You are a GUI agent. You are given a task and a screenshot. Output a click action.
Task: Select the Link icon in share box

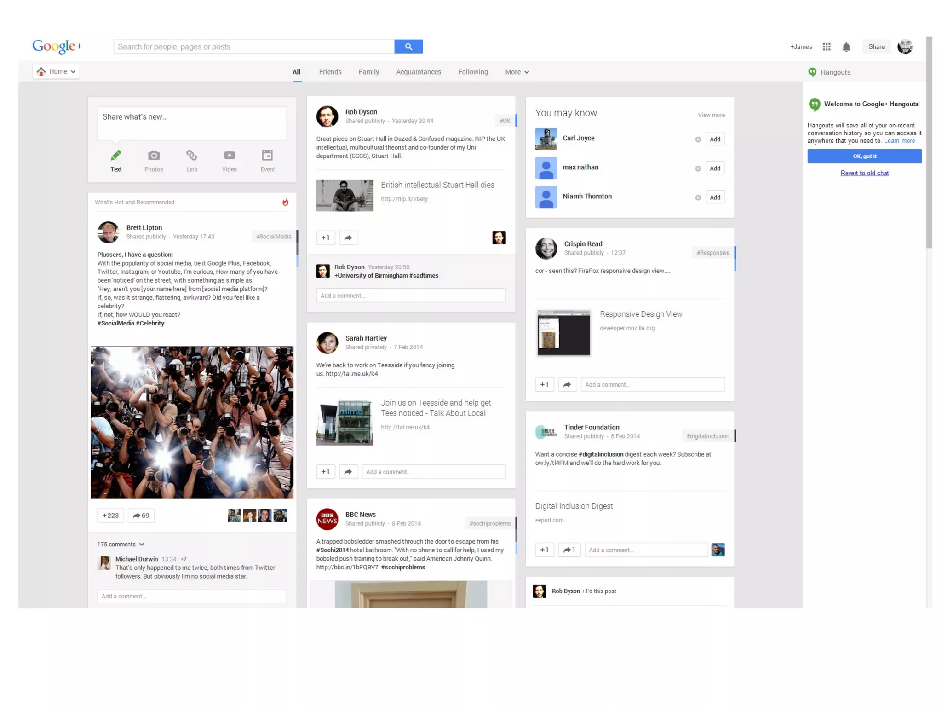pos(192,156)
